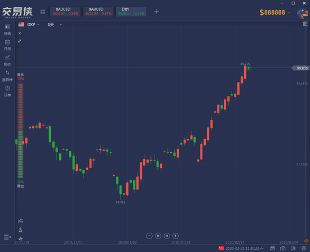Click the China flag in the status bar
Viewport: 310px width, 252px height.
click(x=221, y=248)
